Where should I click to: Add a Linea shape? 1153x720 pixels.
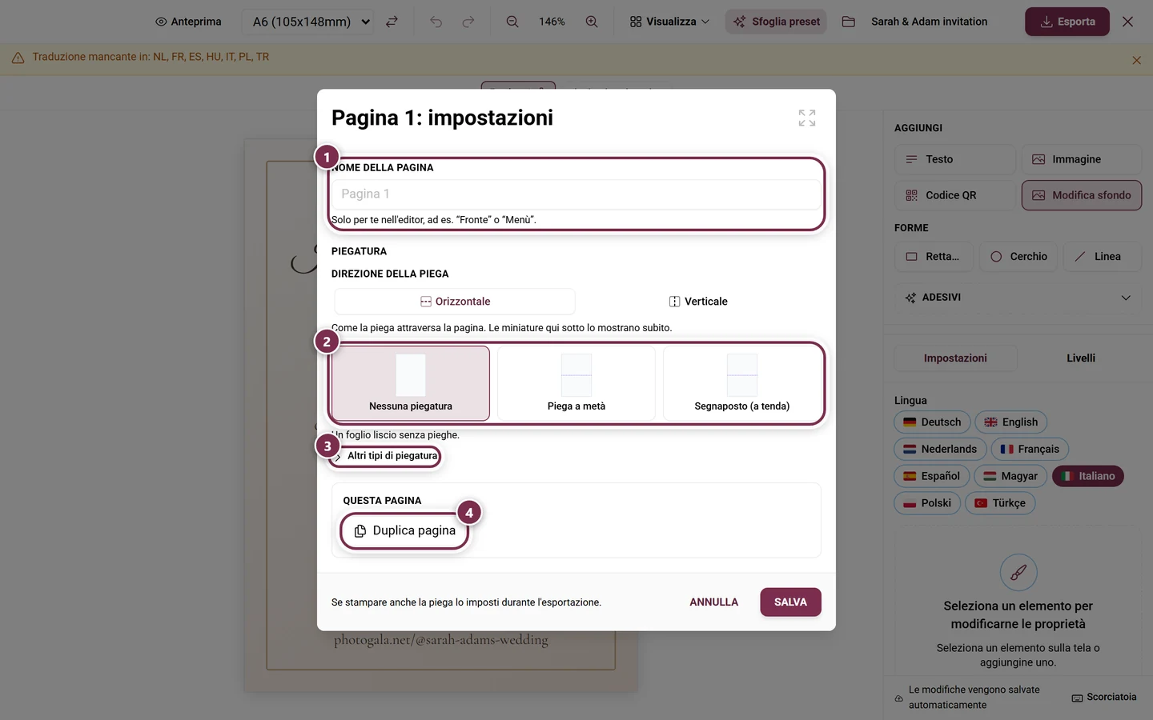point(1103,257)
